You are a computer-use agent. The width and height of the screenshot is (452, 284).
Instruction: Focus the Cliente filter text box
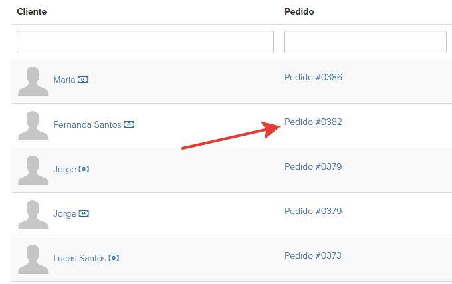coord(145,42)
